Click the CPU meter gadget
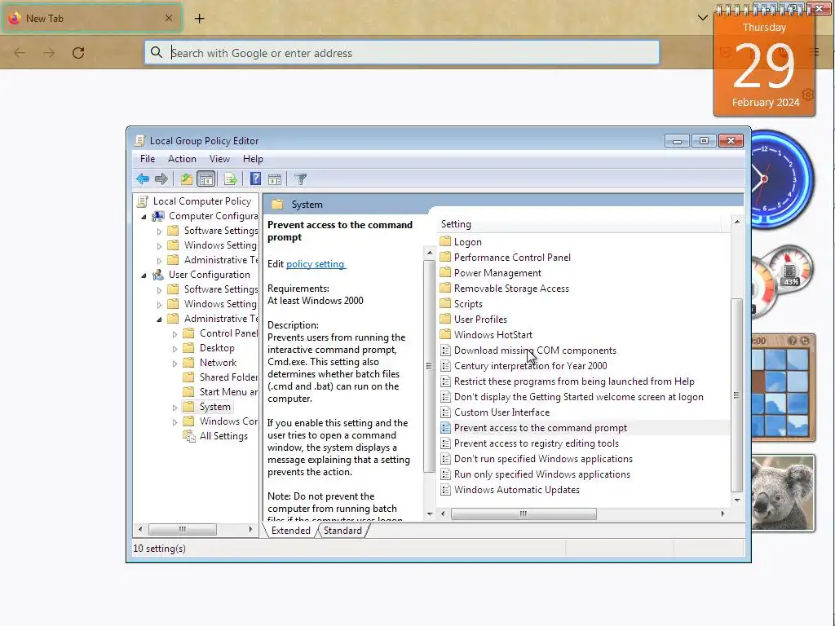The height and width of the screenshot is (626, 835). tap(782, 281)
